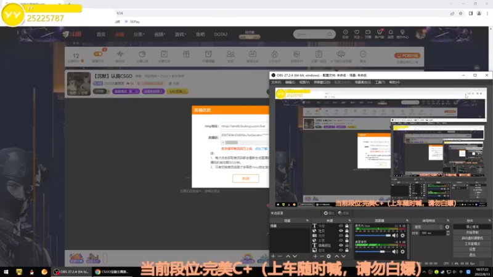Viewport: 493px width, 277px height.
Task: Click 工作室模式 button in OBS controls
Action: pyautogui.click(x=472, y=244)
